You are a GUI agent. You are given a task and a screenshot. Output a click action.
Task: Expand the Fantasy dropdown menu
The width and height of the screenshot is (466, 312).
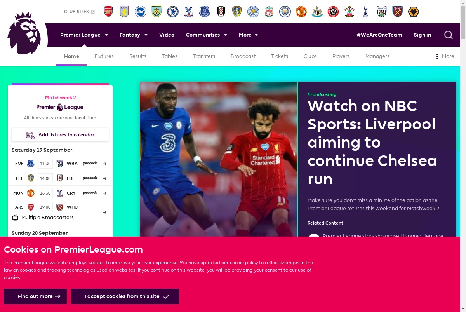pyautogui.click(x=134, y=35)
